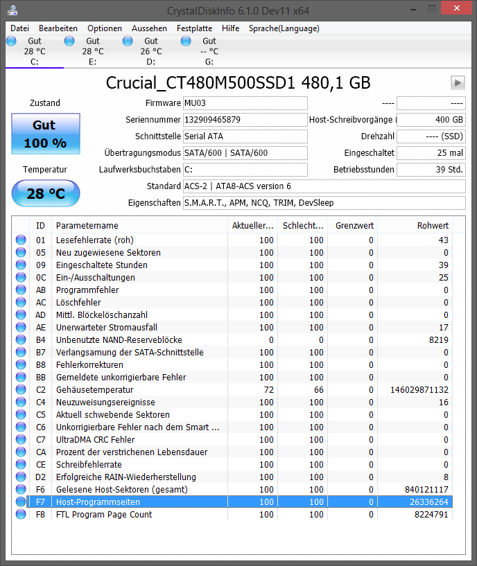Click the blue status orb for drive G:
Viewport: 477px width, 566px height.
click(186, 41)
